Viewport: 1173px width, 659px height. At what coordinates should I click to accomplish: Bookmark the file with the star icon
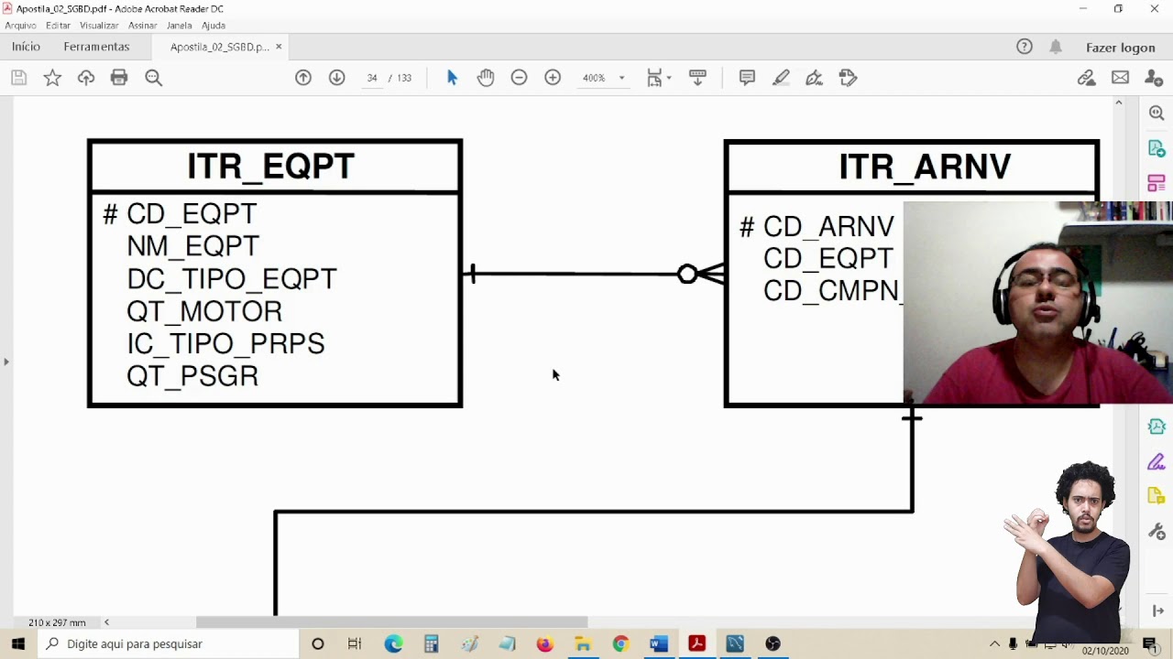click(x=52, y=78)
